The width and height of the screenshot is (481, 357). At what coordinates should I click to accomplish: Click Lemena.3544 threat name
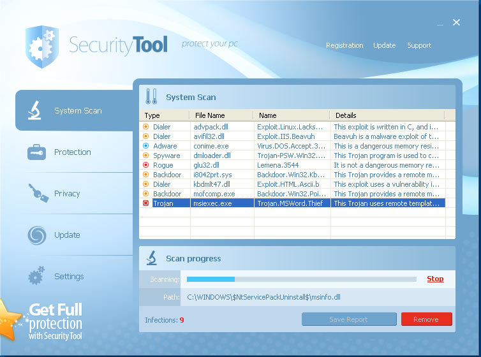(x=278, y=165)
